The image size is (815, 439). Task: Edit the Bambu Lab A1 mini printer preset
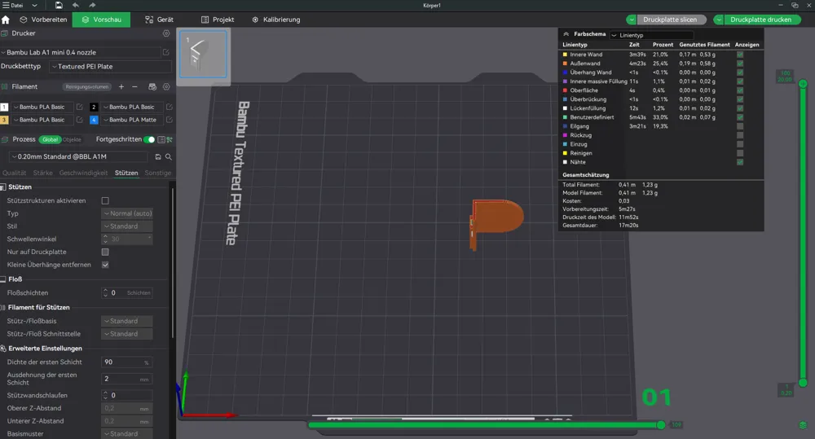[x=166, y=52]
